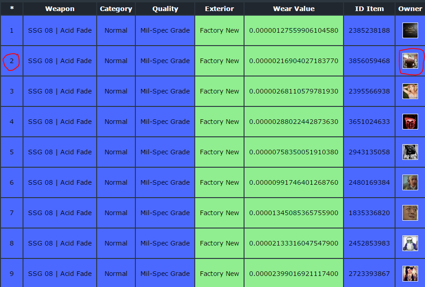Viewport: 425px width, 287px height.
Task: Select wear value 0.0000991746401268760
Action: (x=294, y=182)
